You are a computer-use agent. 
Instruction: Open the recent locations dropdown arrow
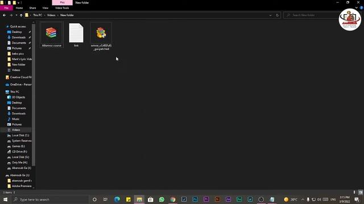pyautogui.click(x=16, y=15)
